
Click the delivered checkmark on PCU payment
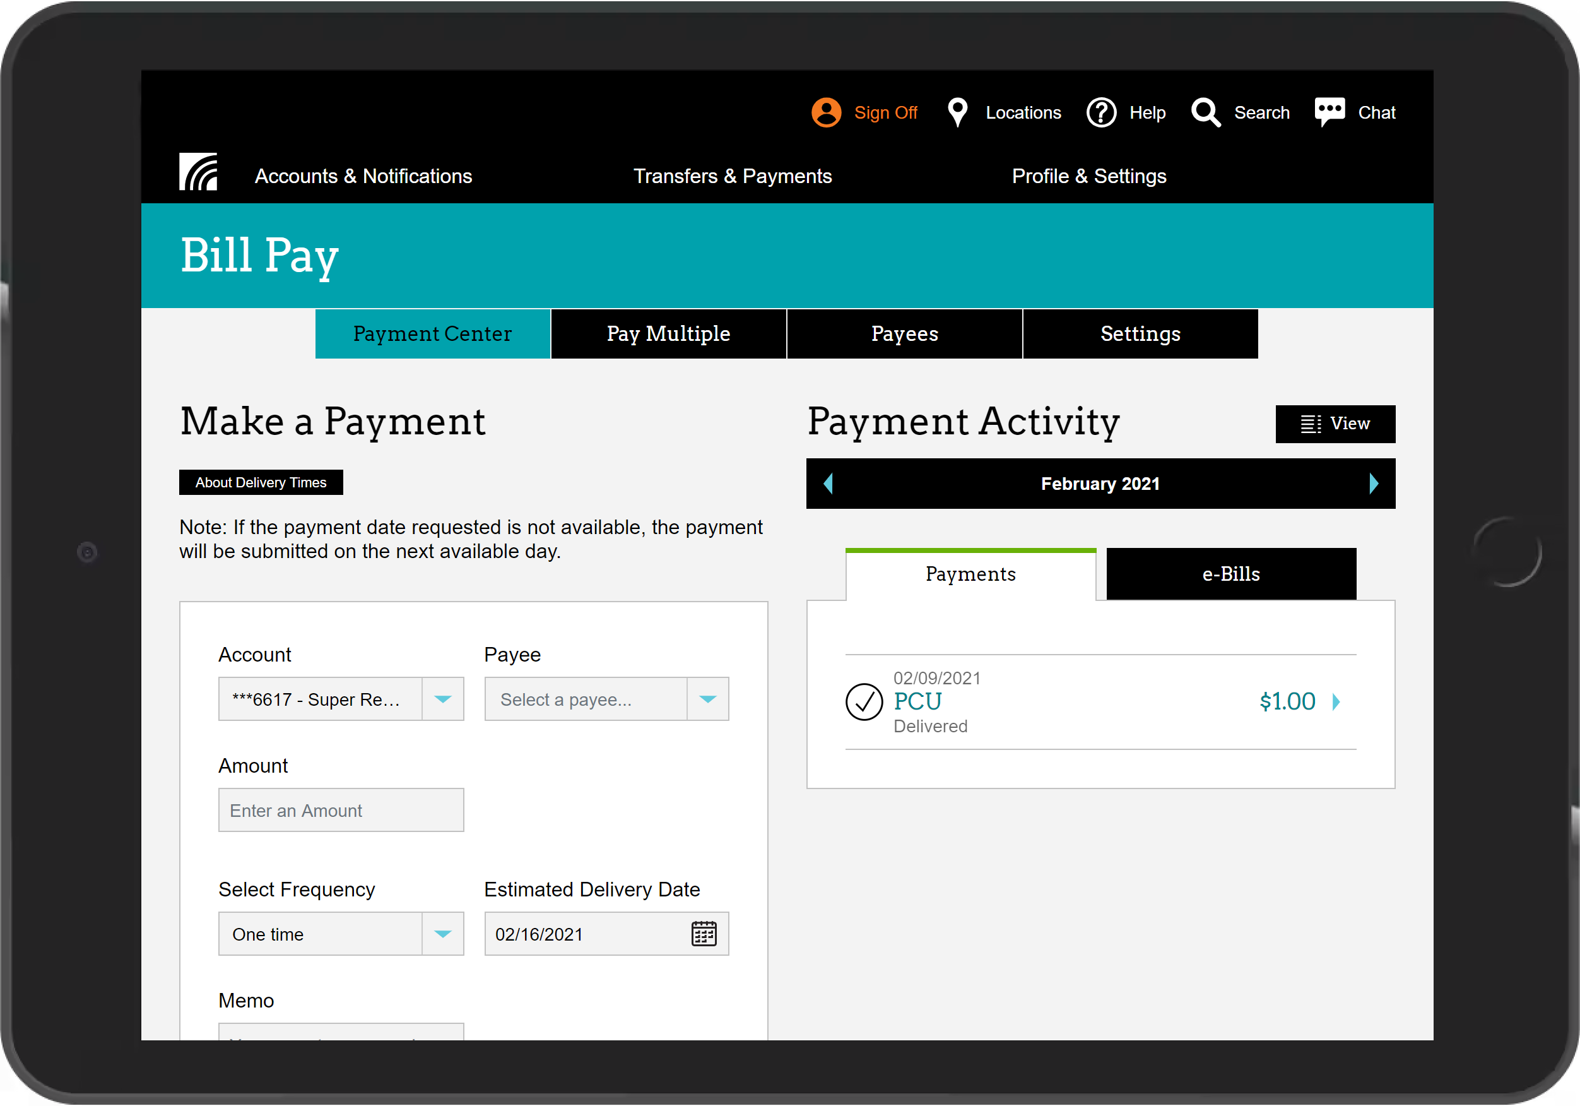(864, 702)
